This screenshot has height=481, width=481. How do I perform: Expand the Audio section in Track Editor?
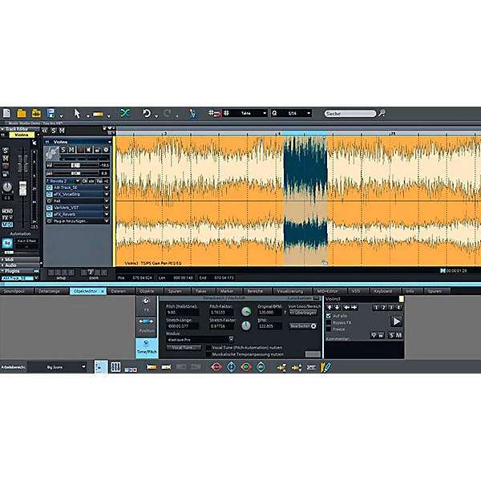20,265
